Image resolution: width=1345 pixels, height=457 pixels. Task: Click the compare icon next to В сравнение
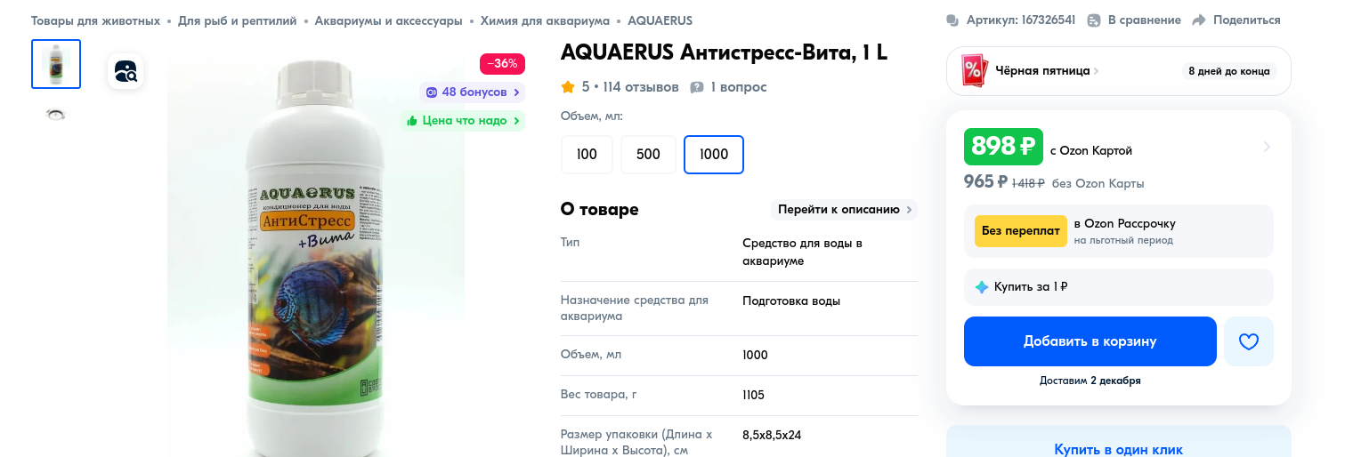tap(1092, 20)
